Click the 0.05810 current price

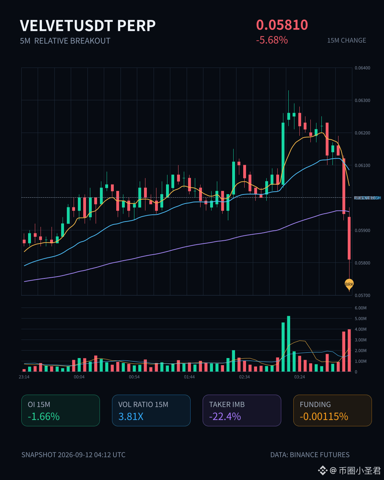[x=282, y=25]
